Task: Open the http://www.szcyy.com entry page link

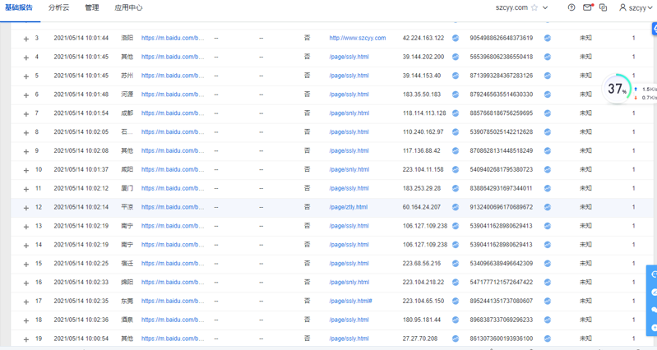Action: coord(357,38)
